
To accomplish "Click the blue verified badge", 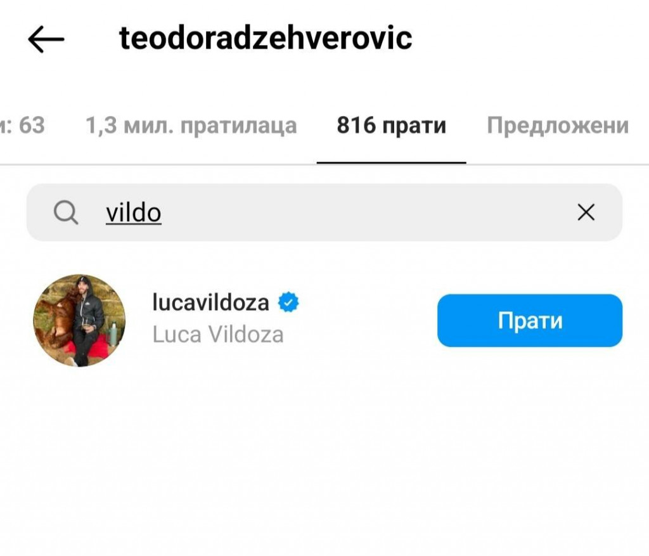I will (x=288, y=302).
